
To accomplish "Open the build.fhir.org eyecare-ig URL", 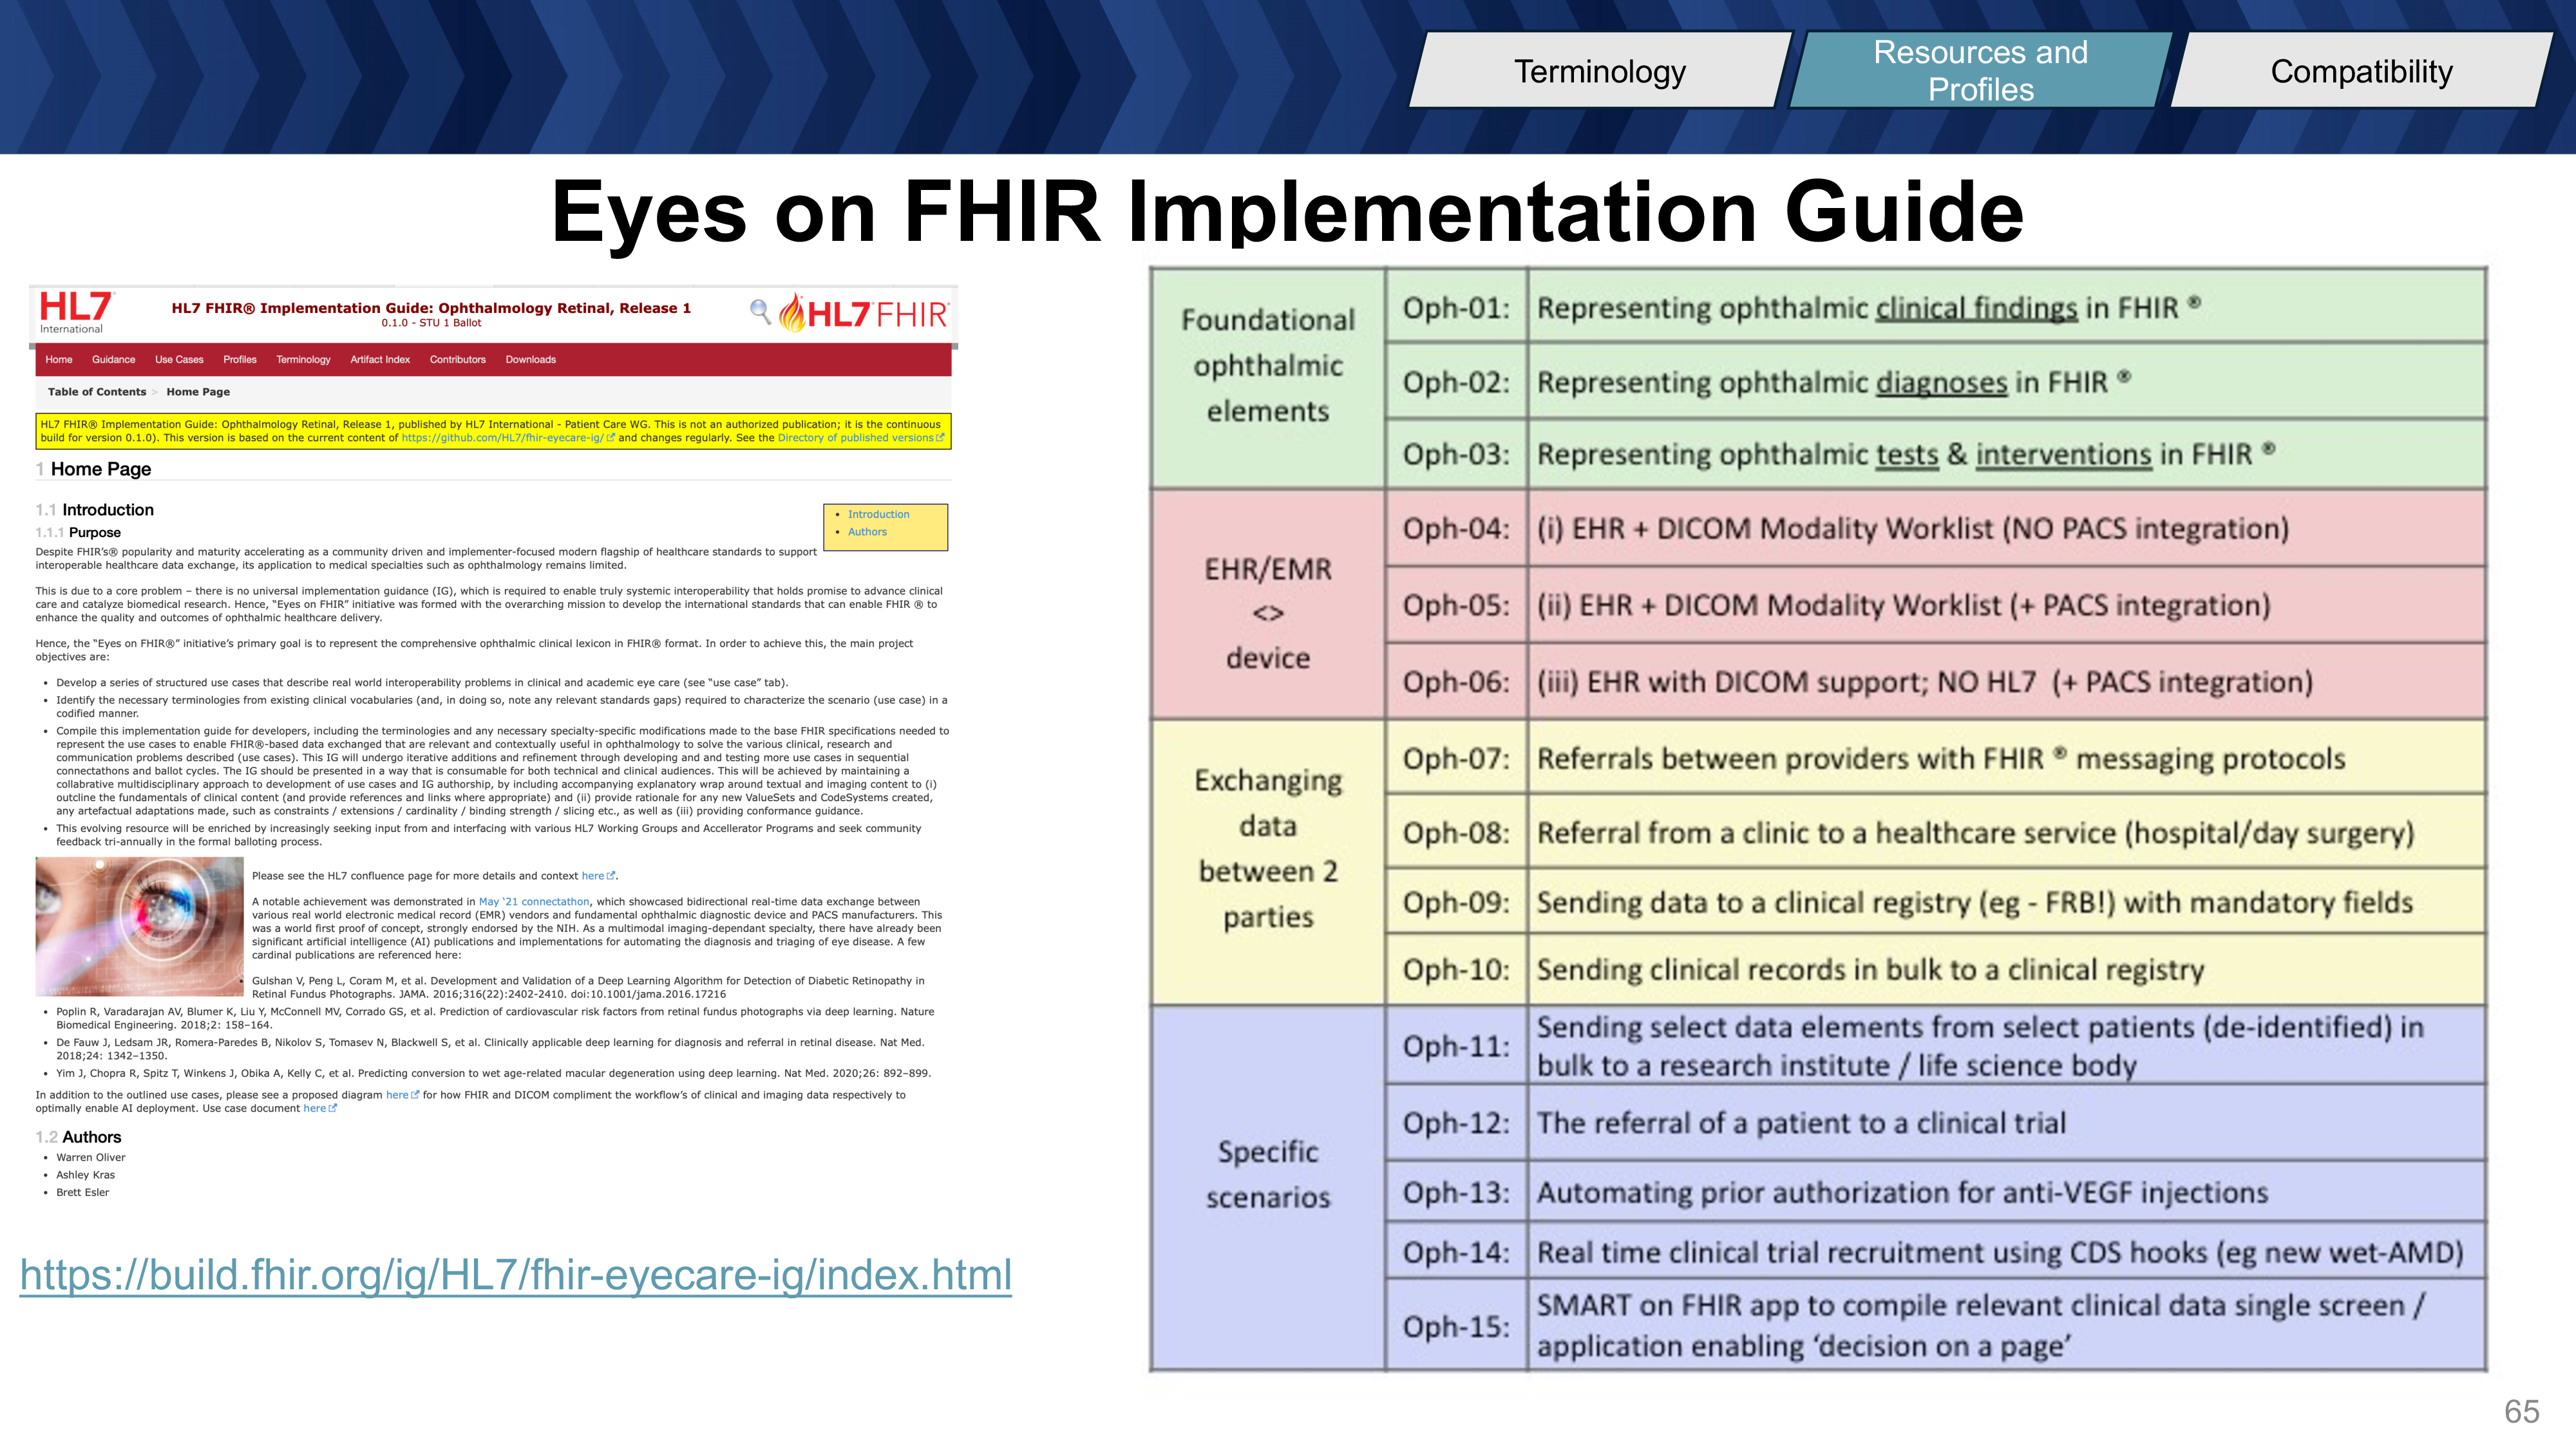I will coord(516,1276).
